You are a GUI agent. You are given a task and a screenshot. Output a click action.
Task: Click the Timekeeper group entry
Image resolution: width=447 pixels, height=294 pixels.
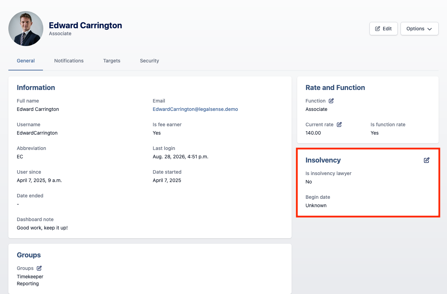click(30, 277)
